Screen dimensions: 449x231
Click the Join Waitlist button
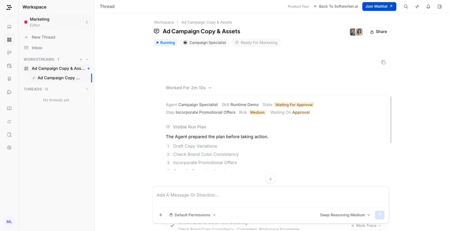click(379, 7)
